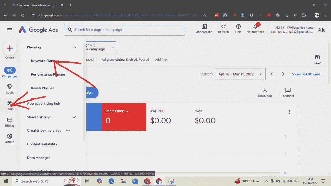Expand the Shared library section
The height and width of the screenshot is (186, 331).
pyautogui.click(x=74, y=117)
